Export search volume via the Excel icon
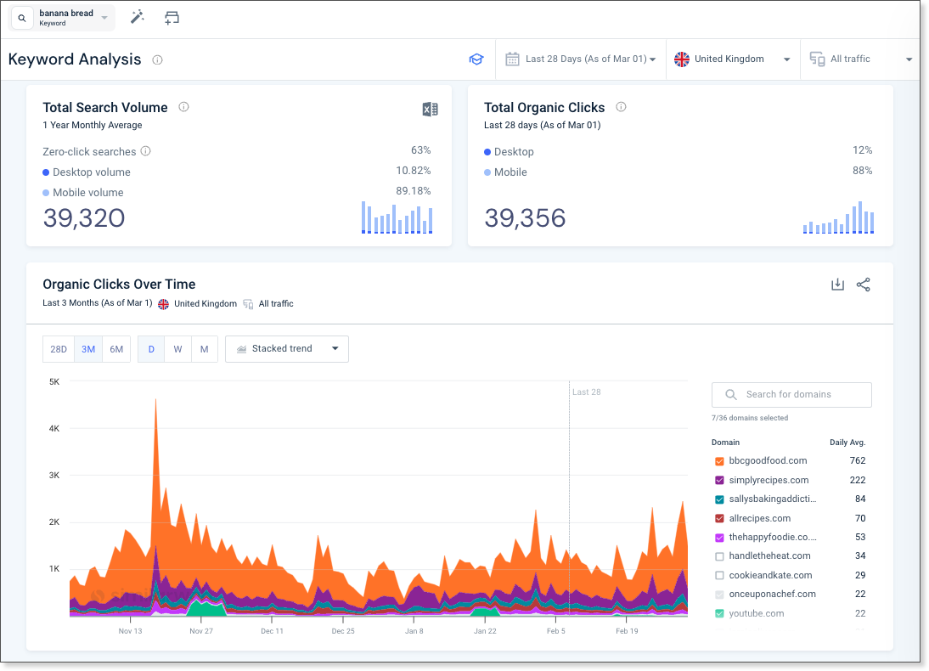The image size is (929, 671). (x=430, y=109)
